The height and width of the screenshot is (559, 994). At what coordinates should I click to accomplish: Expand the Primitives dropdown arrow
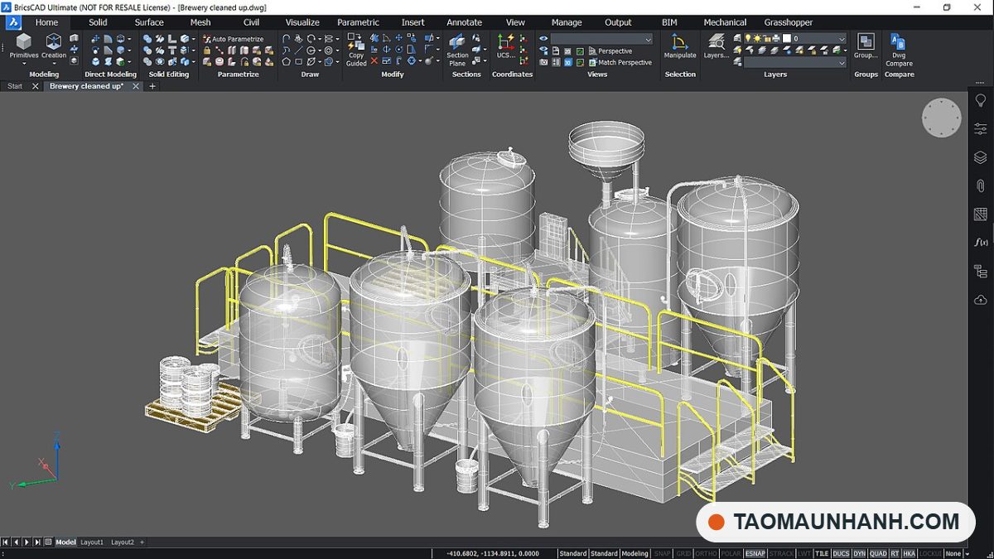24,64
